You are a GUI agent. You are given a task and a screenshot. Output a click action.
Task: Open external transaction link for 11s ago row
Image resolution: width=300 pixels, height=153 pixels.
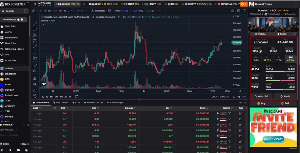tap(240, 113)
